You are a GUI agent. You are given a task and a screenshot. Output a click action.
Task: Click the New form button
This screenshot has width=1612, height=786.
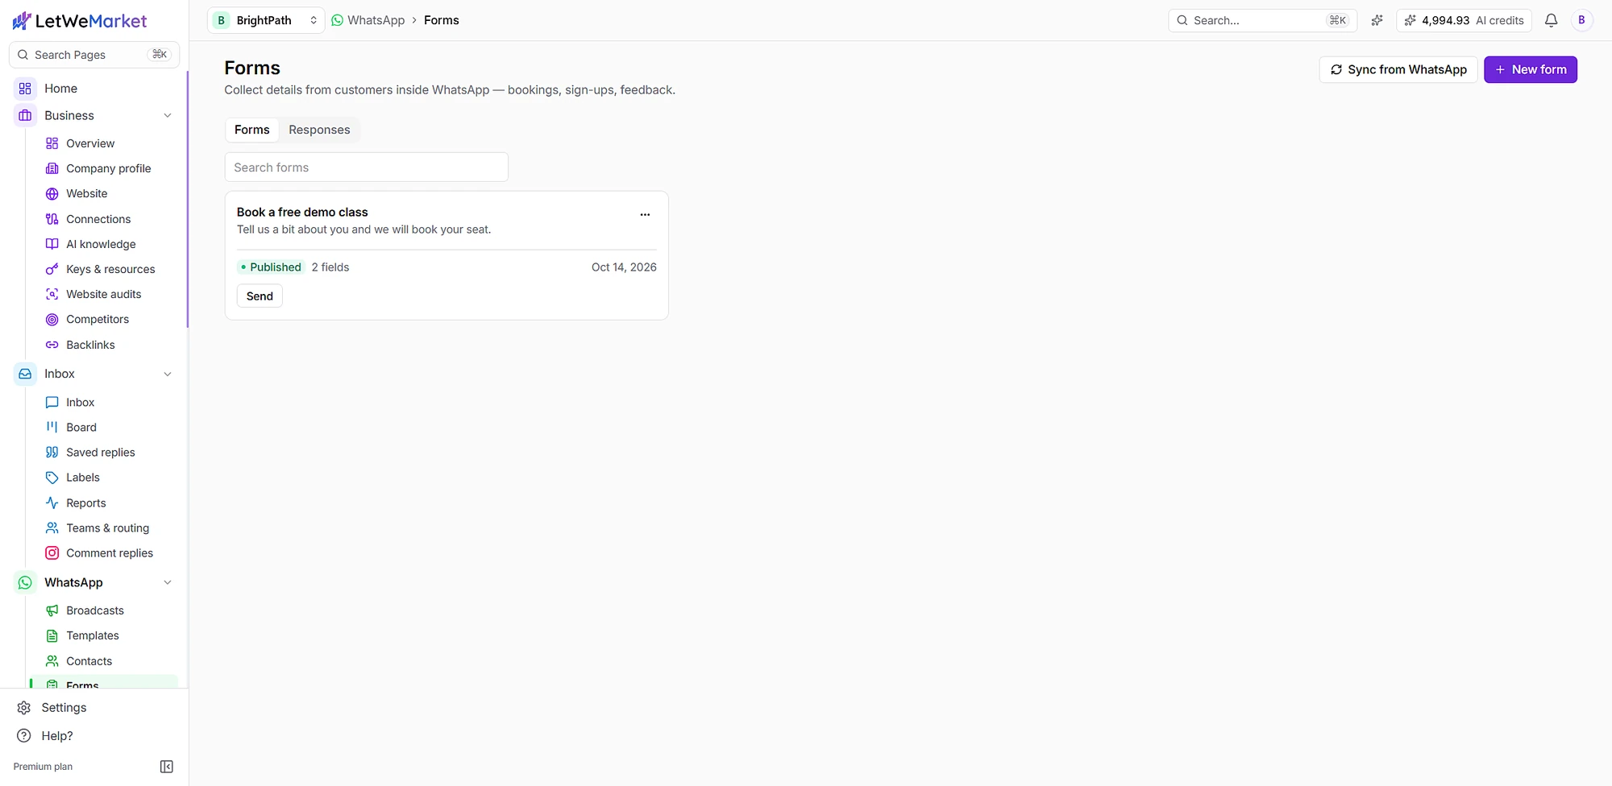(x=1530, y=69)
